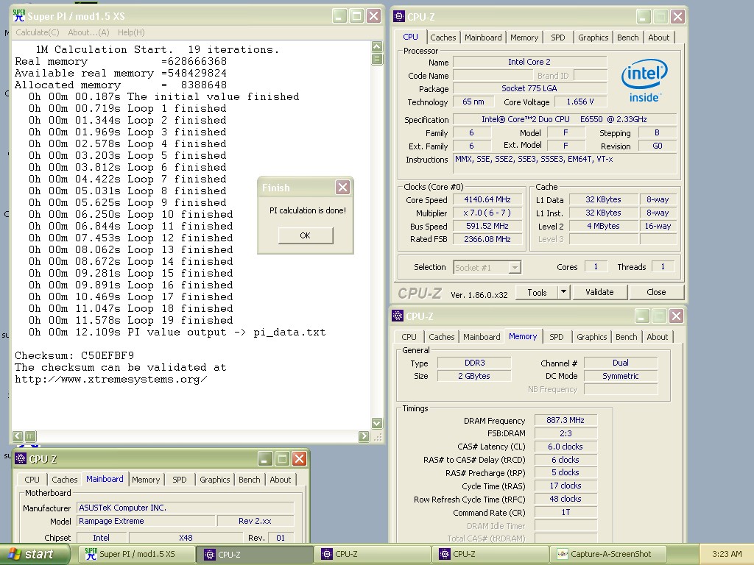Select the third CPU-Z taskbar button

click(x=490, y=554)
